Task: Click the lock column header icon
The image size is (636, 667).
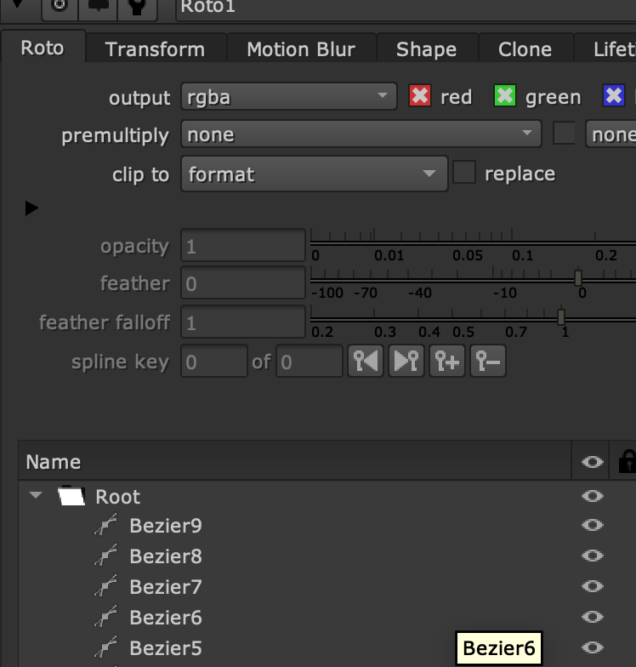Action: 627,462
